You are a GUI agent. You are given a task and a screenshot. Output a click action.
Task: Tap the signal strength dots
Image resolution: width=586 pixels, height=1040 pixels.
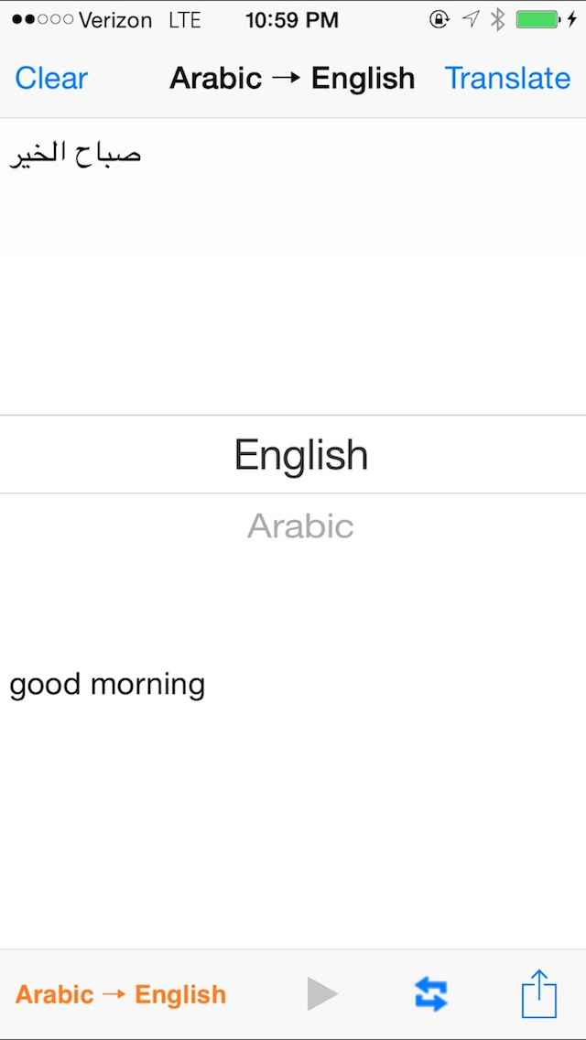point(42,19)
